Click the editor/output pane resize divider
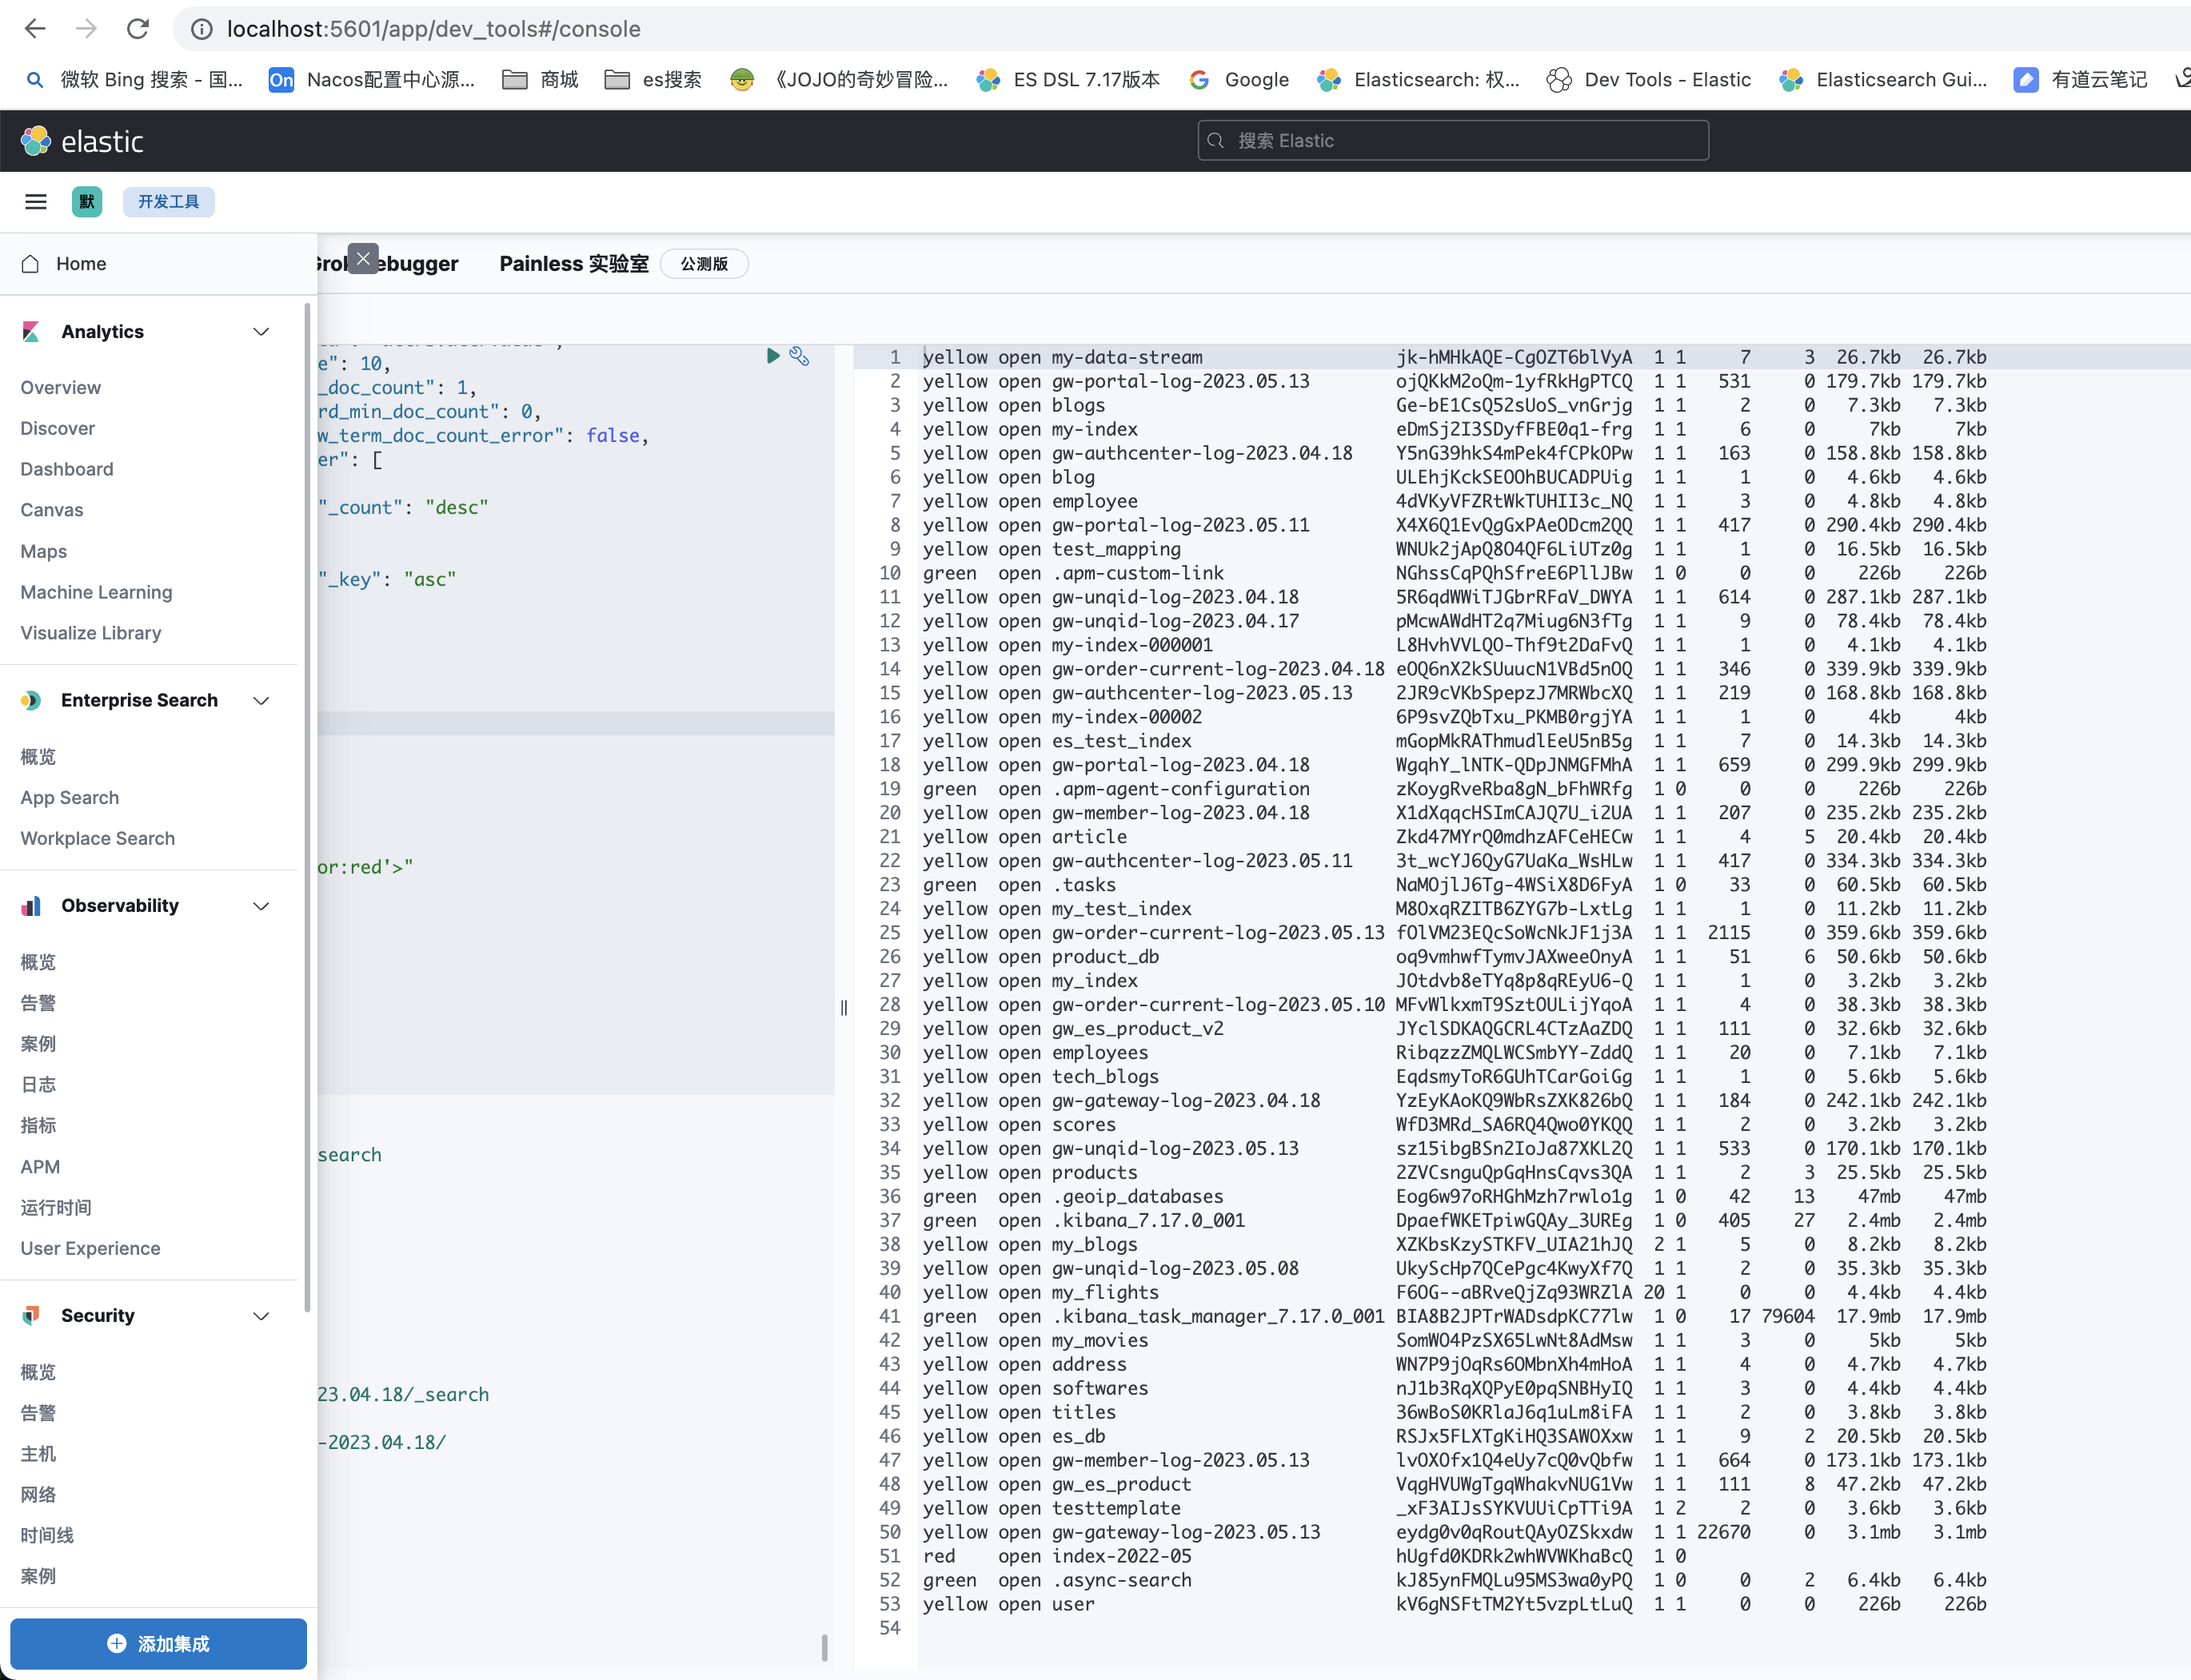This screenshot has height=1680, width=2191. click(x=844, y=1008)
